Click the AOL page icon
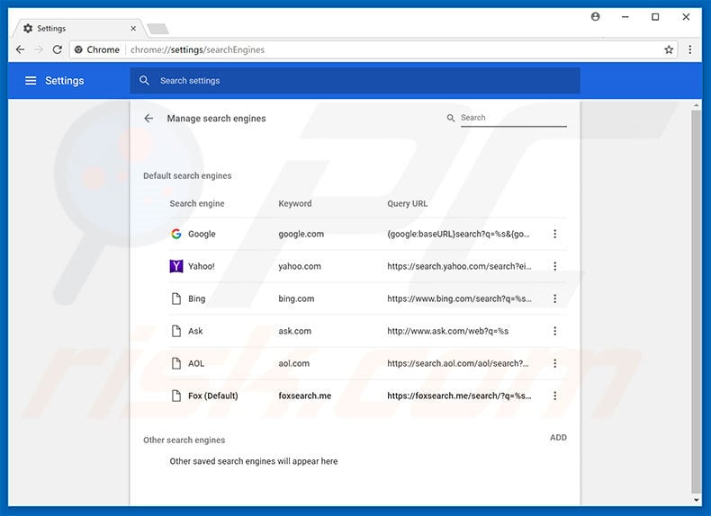The width and height of the screenshot is (711, 516). pyautogui.click(x=175, y=363)
